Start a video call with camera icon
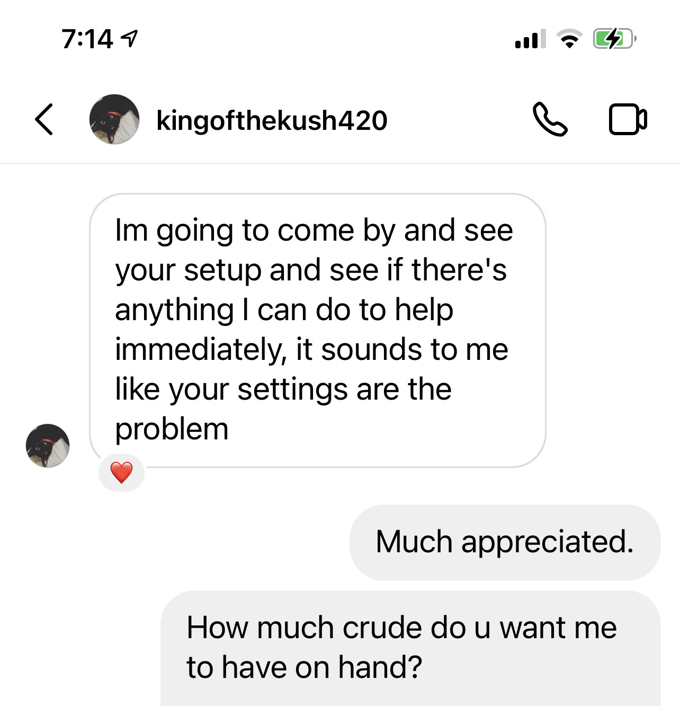680x706 pixels. tap(628, 120)
